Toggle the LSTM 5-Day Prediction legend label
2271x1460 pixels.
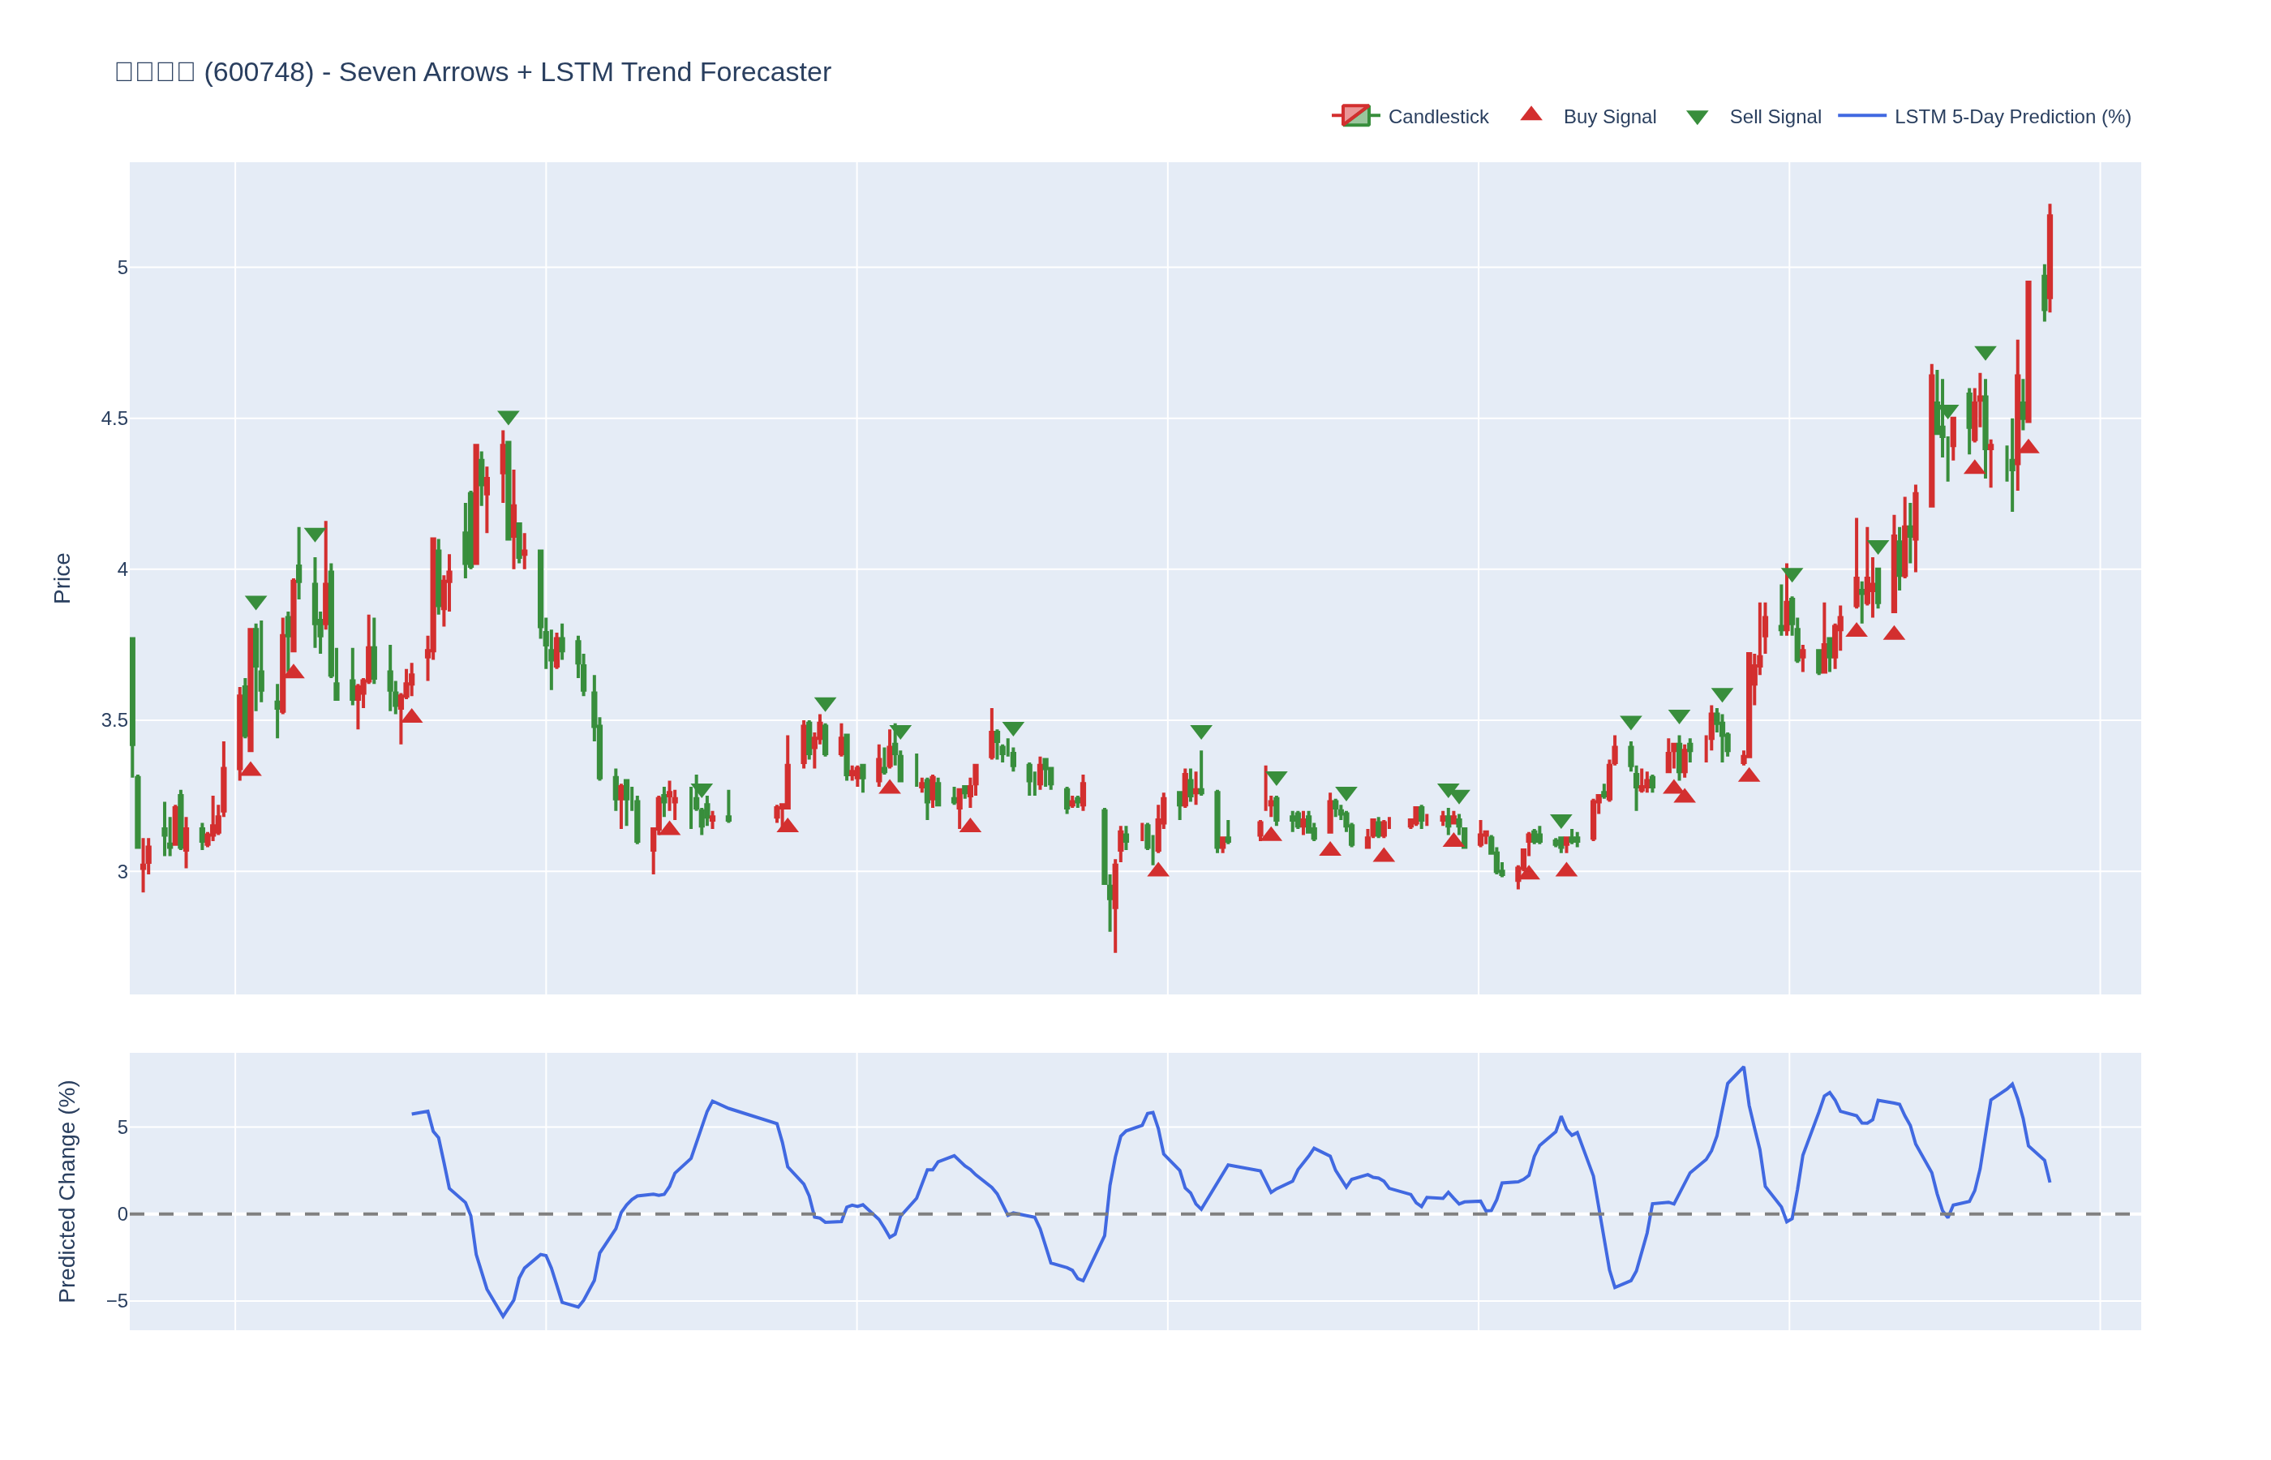(2011, 117)
